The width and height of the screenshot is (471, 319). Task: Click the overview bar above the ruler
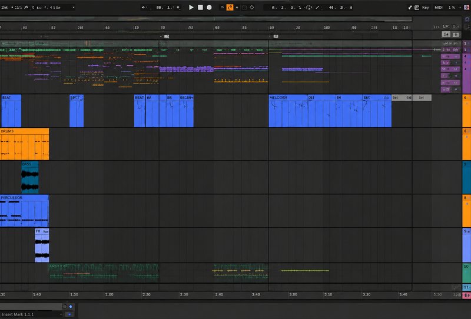pos(205,19)
